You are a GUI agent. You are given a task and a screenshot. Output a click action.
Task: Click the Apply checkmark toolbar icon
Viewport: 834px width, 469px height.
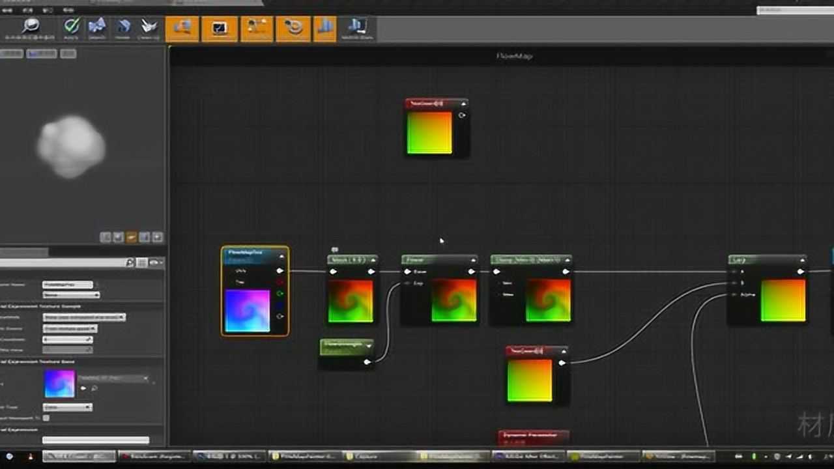point(72,28)
